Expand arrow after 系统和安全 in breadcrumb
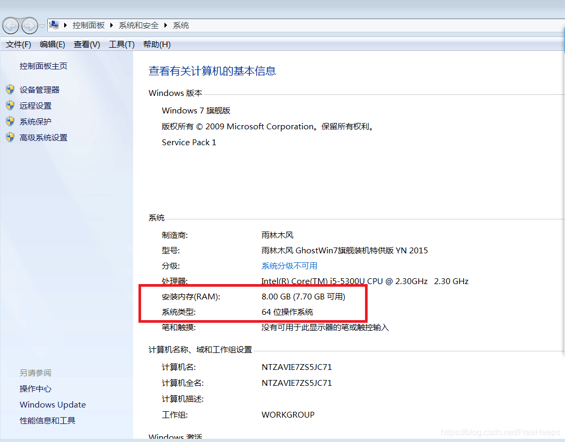Image resolution: width=565 pixels, height=442 pixels. [166, 25]
